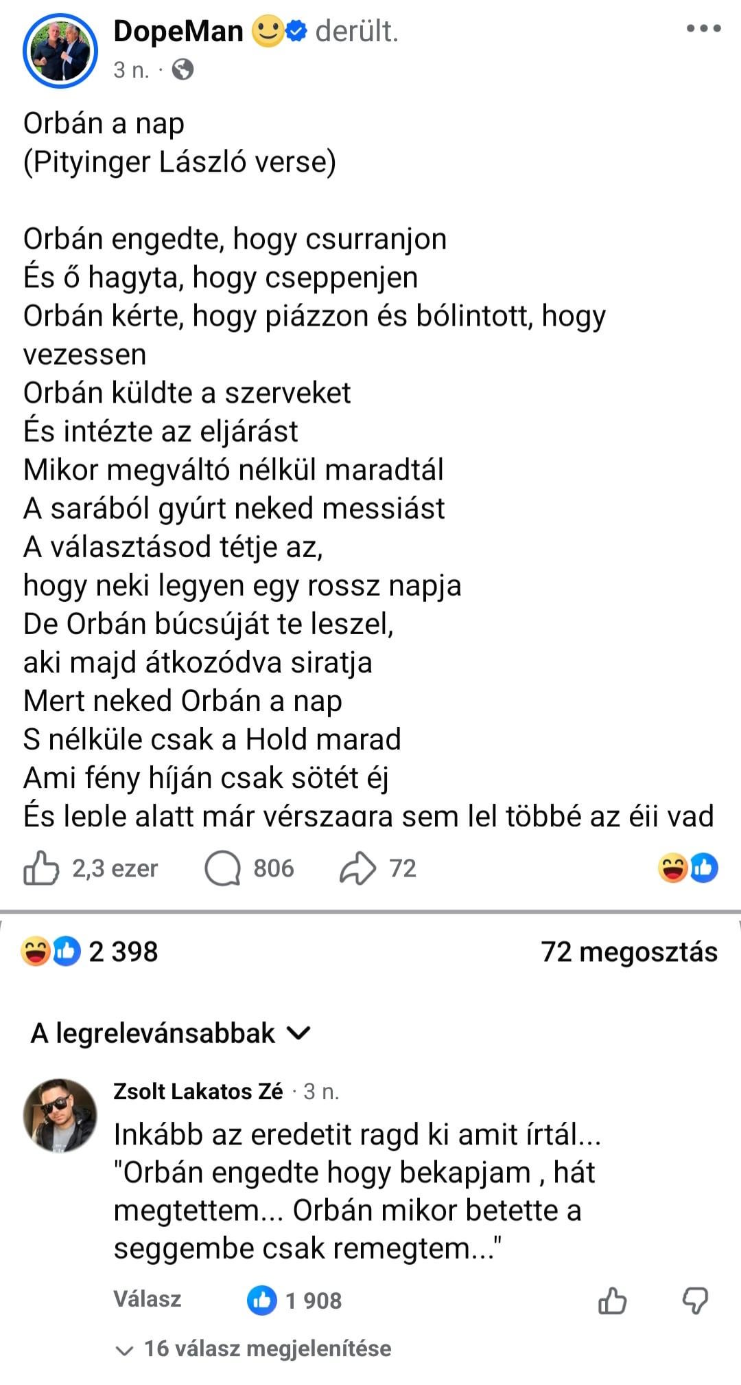This screenshot has height=1385, width=741.
Task: Open DopeMan's profile picture
Action: pos(60,50)
